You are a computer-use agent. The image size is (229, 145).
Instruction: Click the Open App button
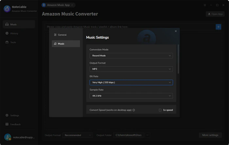(x=215, y=14)
